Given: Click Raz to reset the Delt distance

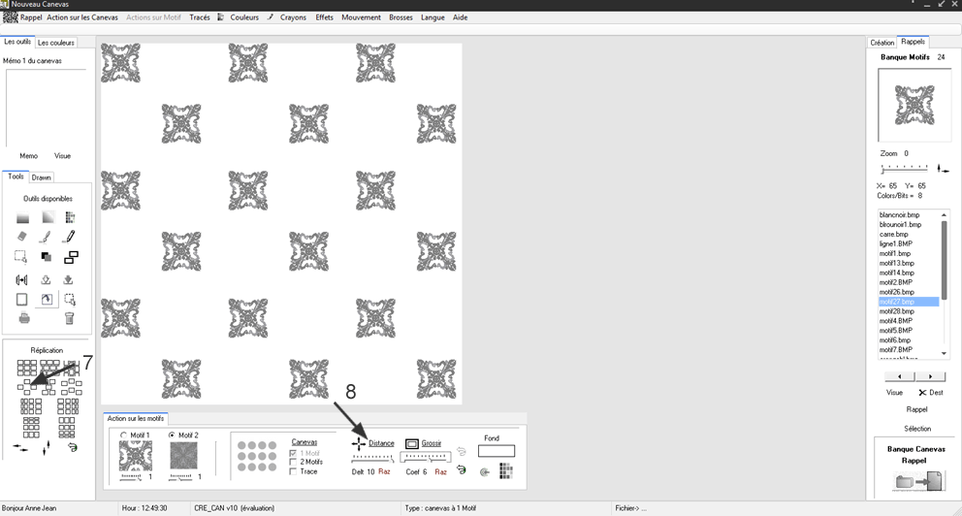Looking at the screenshot, I should click(x=384, y=471).
